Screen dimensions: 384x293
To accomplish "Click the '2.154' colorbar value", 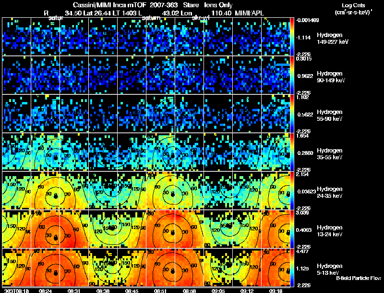I will click(302, 174).
